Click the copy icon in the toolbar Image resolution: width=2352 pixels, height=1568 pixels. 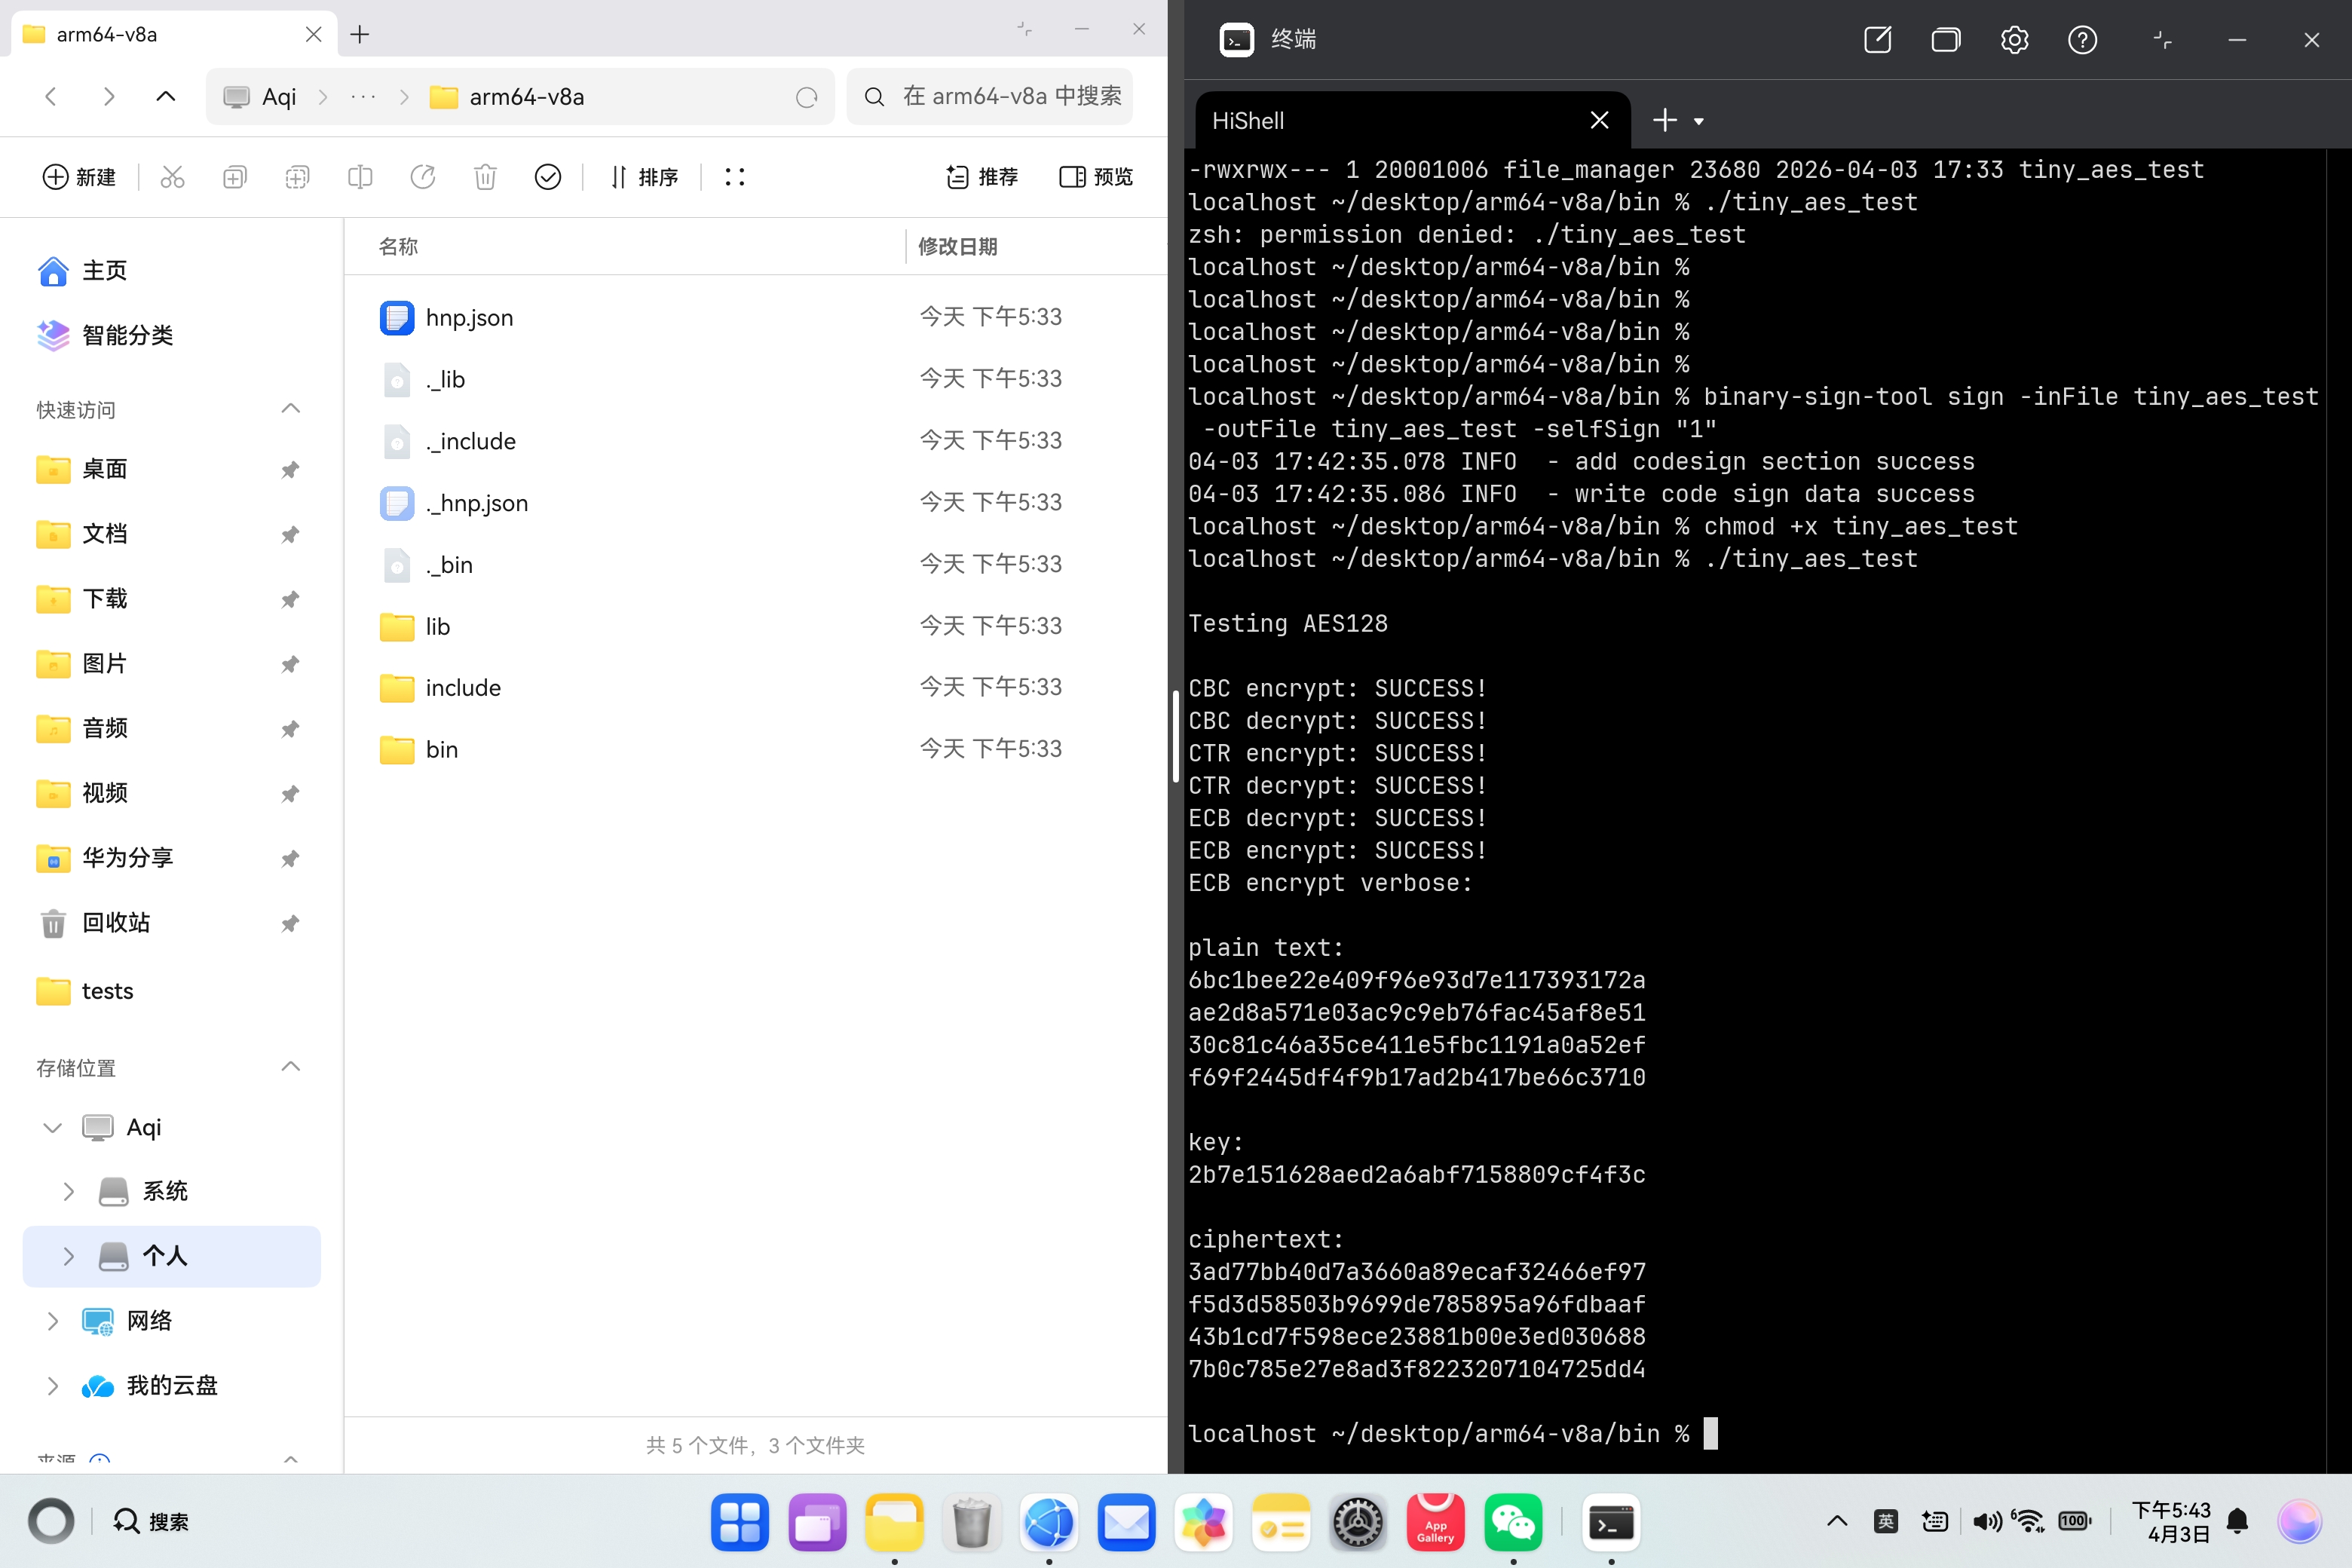click(234, 177)
